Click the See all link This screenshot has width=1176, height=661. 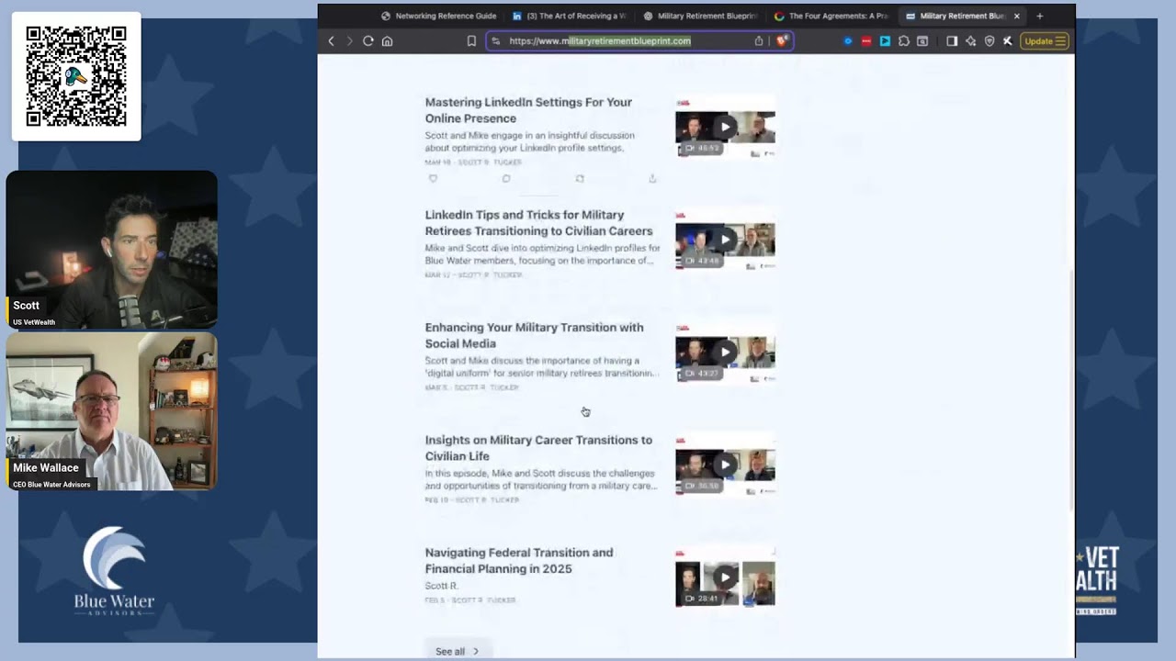coord(458,651)
